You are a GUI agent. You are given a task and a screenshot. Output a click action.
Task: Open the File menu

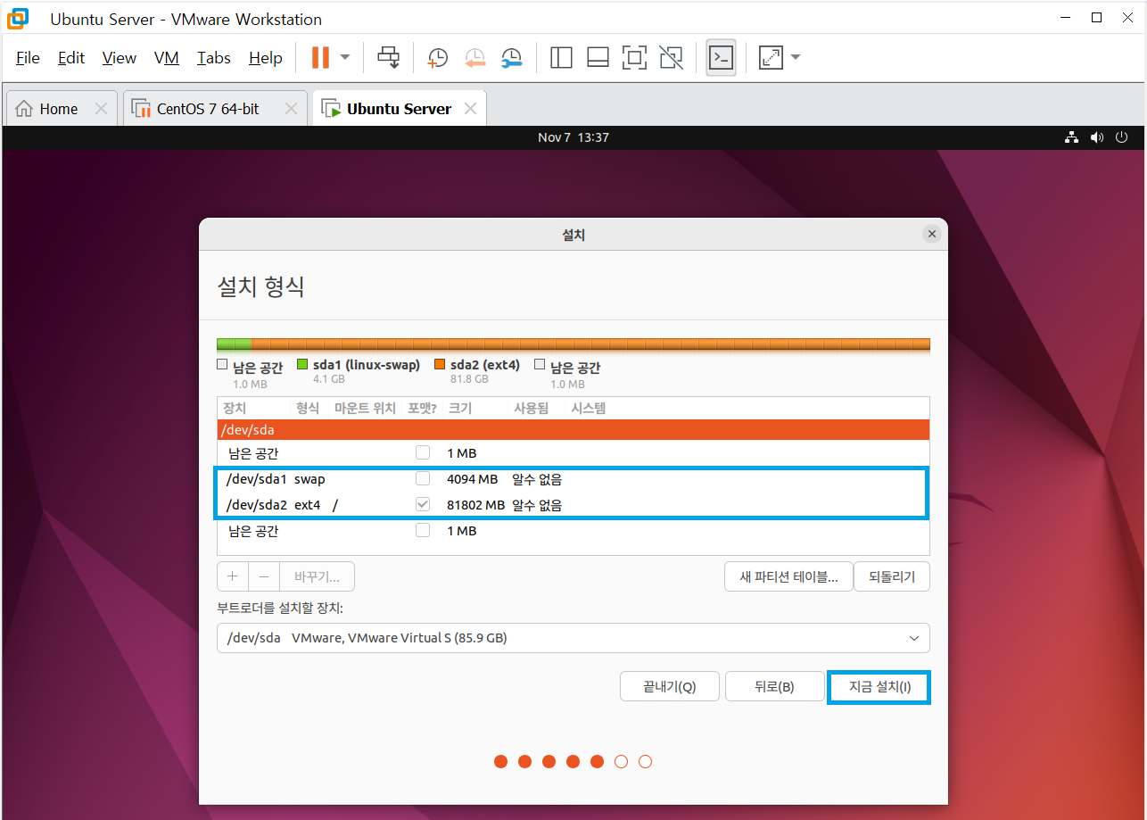click(29, 58)
